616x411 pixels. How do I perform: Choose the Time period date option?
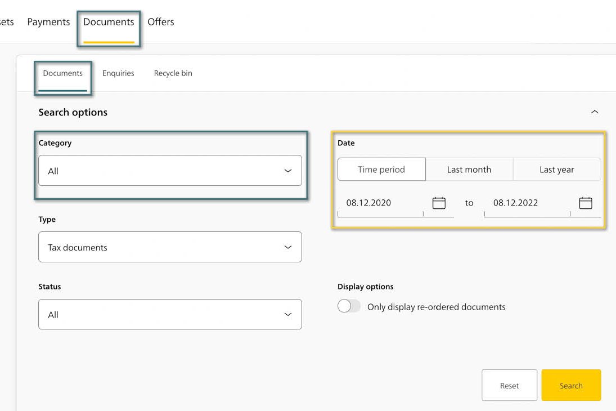[381, 169]
